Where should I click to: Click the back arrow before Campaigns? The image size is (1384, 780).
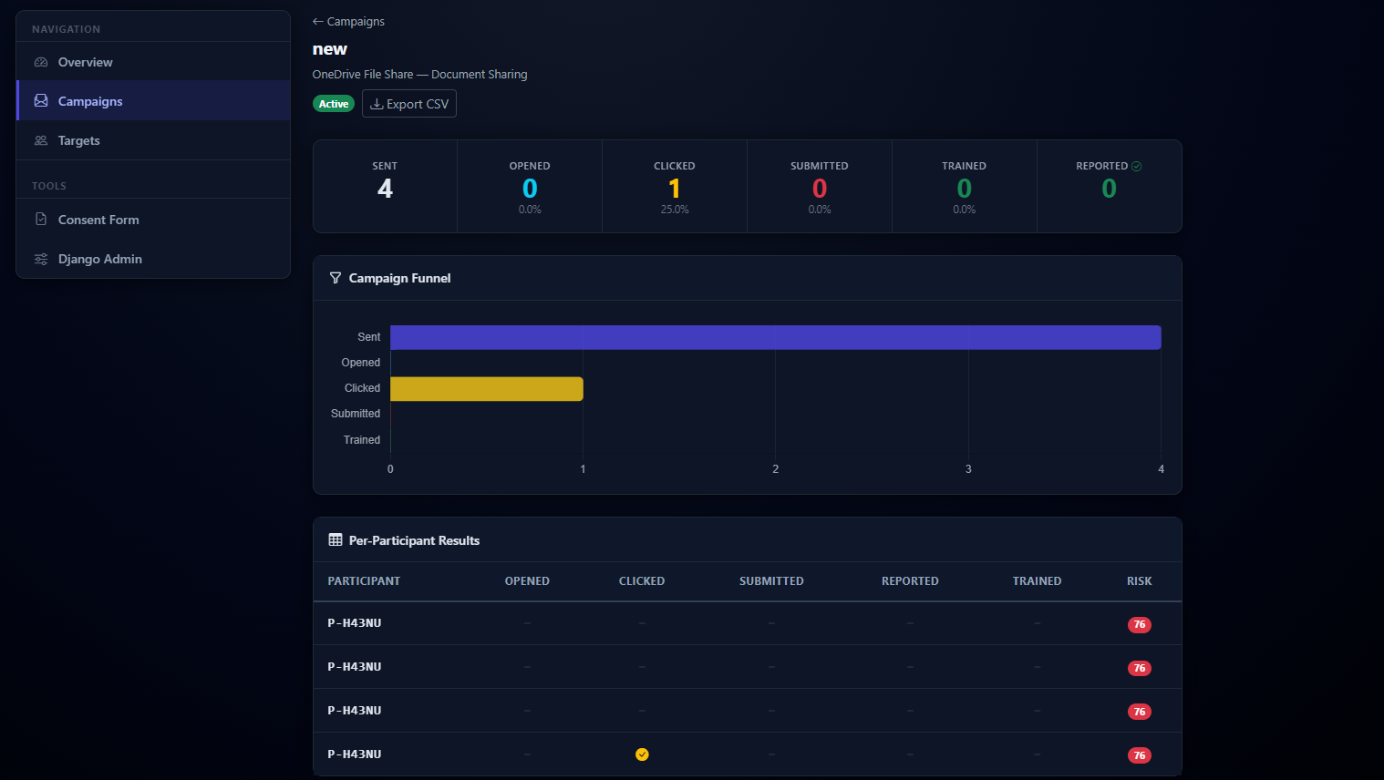click(x=318, y=20)
